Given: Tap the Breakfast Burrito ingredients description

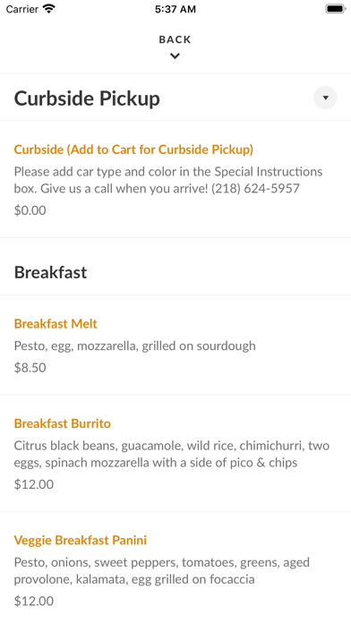Looking at the screenshot, I should 172,454.
